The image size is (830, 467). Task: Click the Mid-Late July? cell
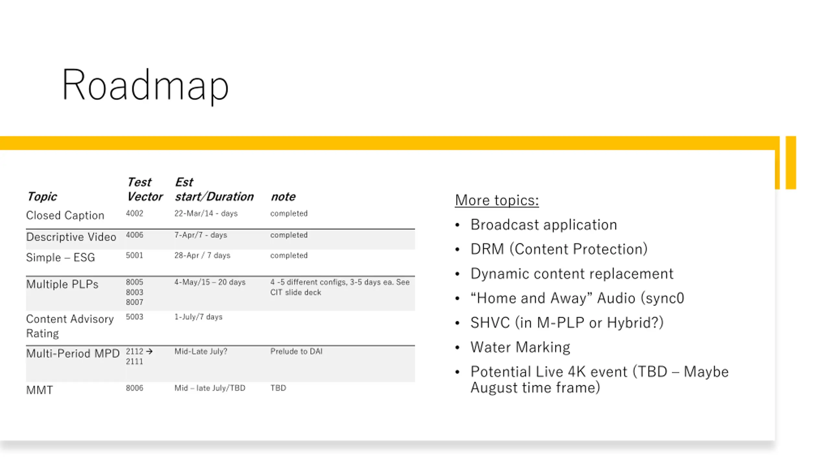coord(201,352)
